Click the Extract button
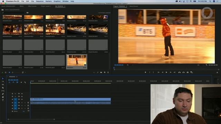 183,72
